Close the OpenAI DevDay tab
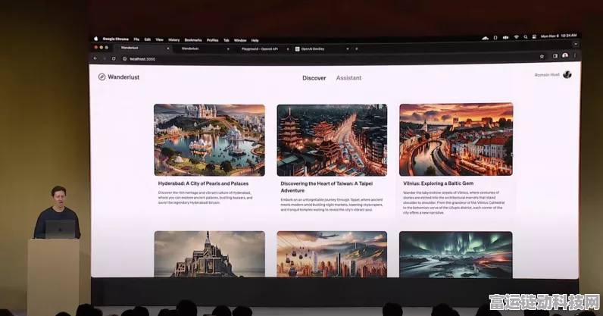This screenshot has width=603, height=316. [347, 49]
